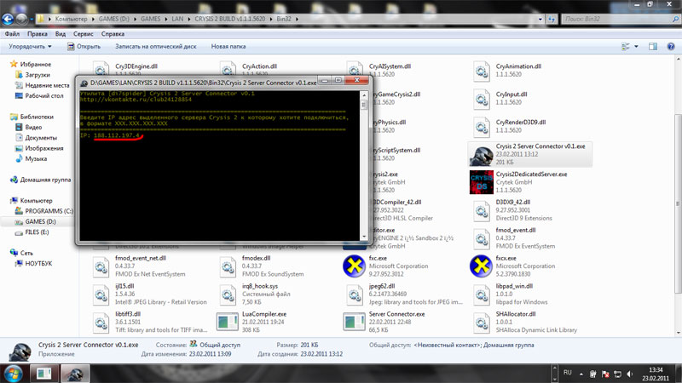Click Записать на оптический диск button

click(156, 46)
